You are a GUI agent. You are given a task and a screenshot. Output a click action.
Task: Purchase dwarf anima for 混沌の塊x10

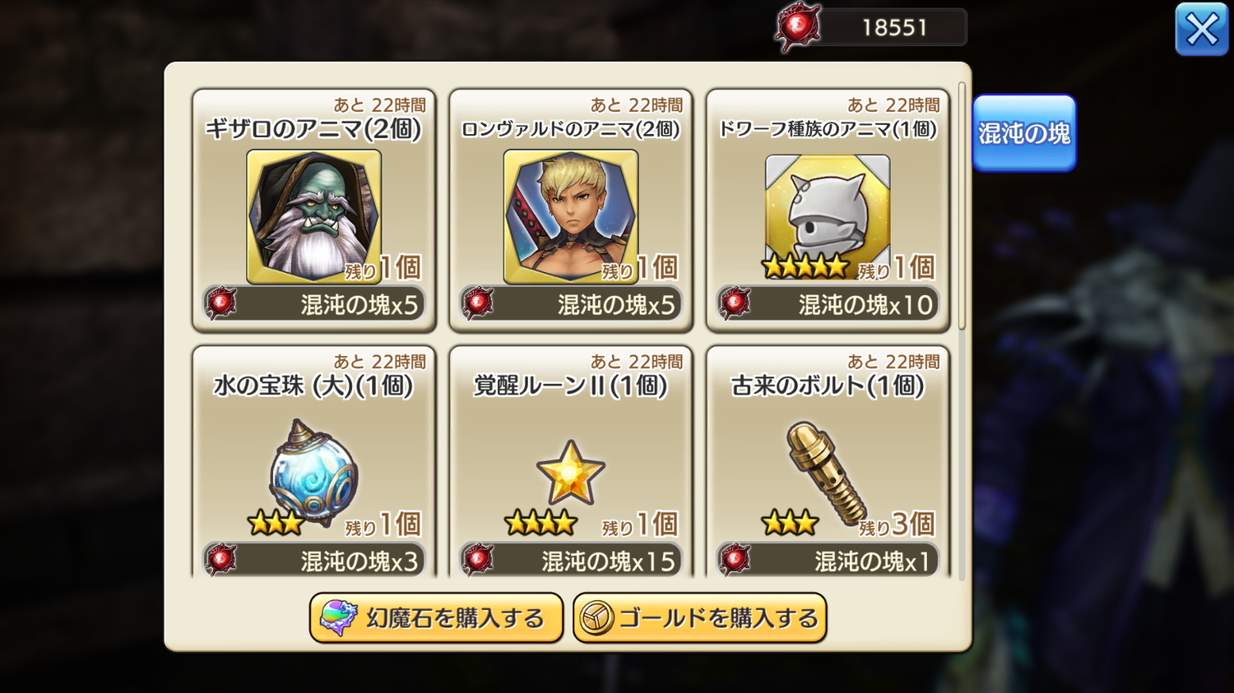(827, 304)
